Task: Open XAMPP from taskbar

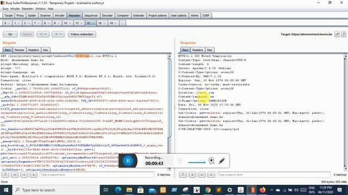Action: pyautogui.click(x=163, y=190)
